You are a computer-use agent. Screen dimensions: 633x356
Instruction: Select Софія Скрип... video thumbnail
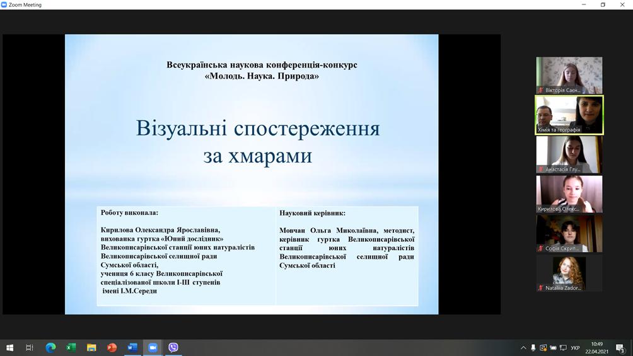pyautogui.click(x=569, y=234)
